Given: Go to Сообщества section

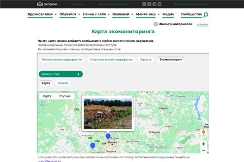Looking at the screenshot, I should pos(191,14).
